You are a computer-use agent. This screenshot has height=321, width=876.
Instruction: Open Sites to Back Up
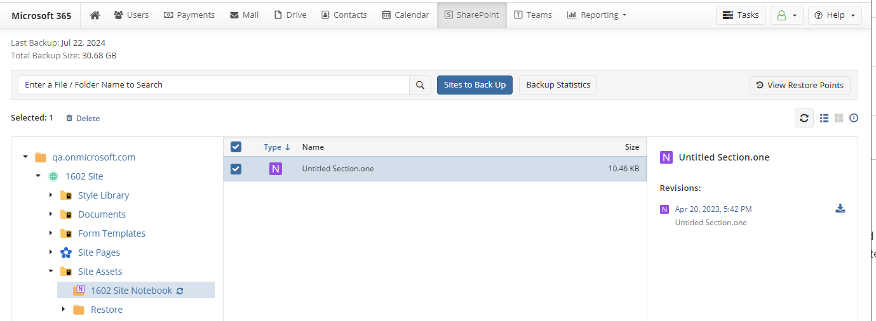[475, 85]
